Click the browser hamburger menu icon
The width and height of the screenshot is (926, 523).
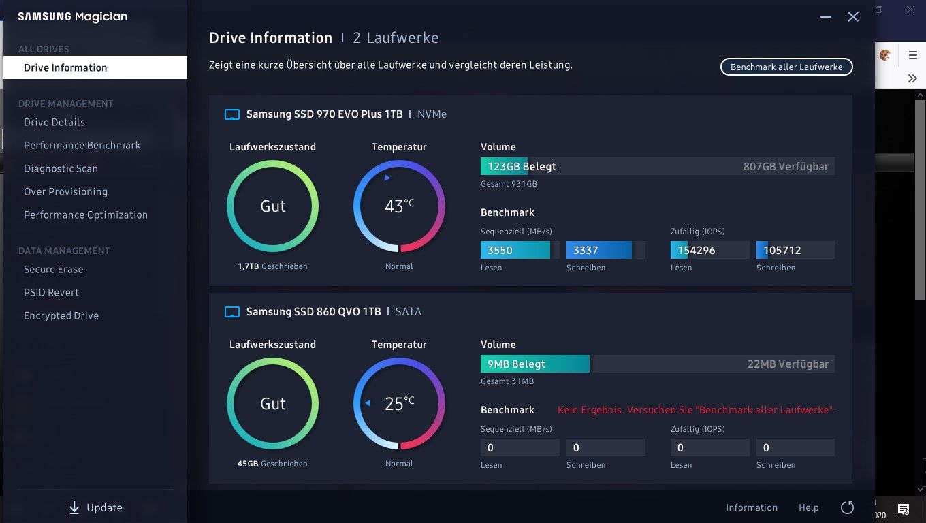tap(913, 56)
